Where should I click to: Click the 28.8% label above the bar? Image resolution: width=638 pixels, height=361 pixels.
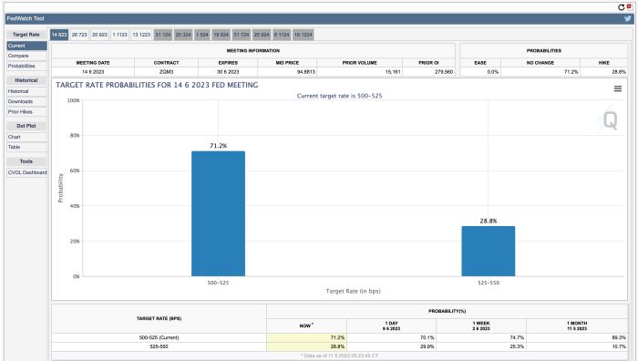[489, 221]
